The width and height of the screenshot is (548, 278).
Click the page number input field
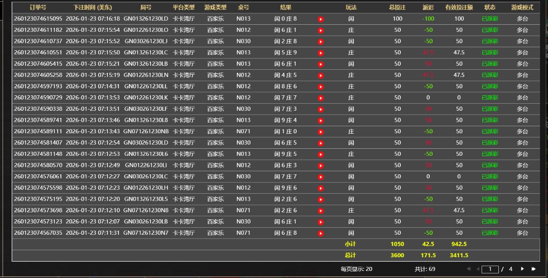[x=490, y=269]
